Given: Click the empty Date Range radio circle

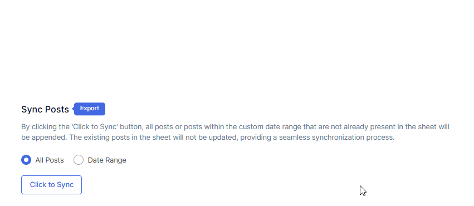Looking at the screenshot, I should pos(79,160).
